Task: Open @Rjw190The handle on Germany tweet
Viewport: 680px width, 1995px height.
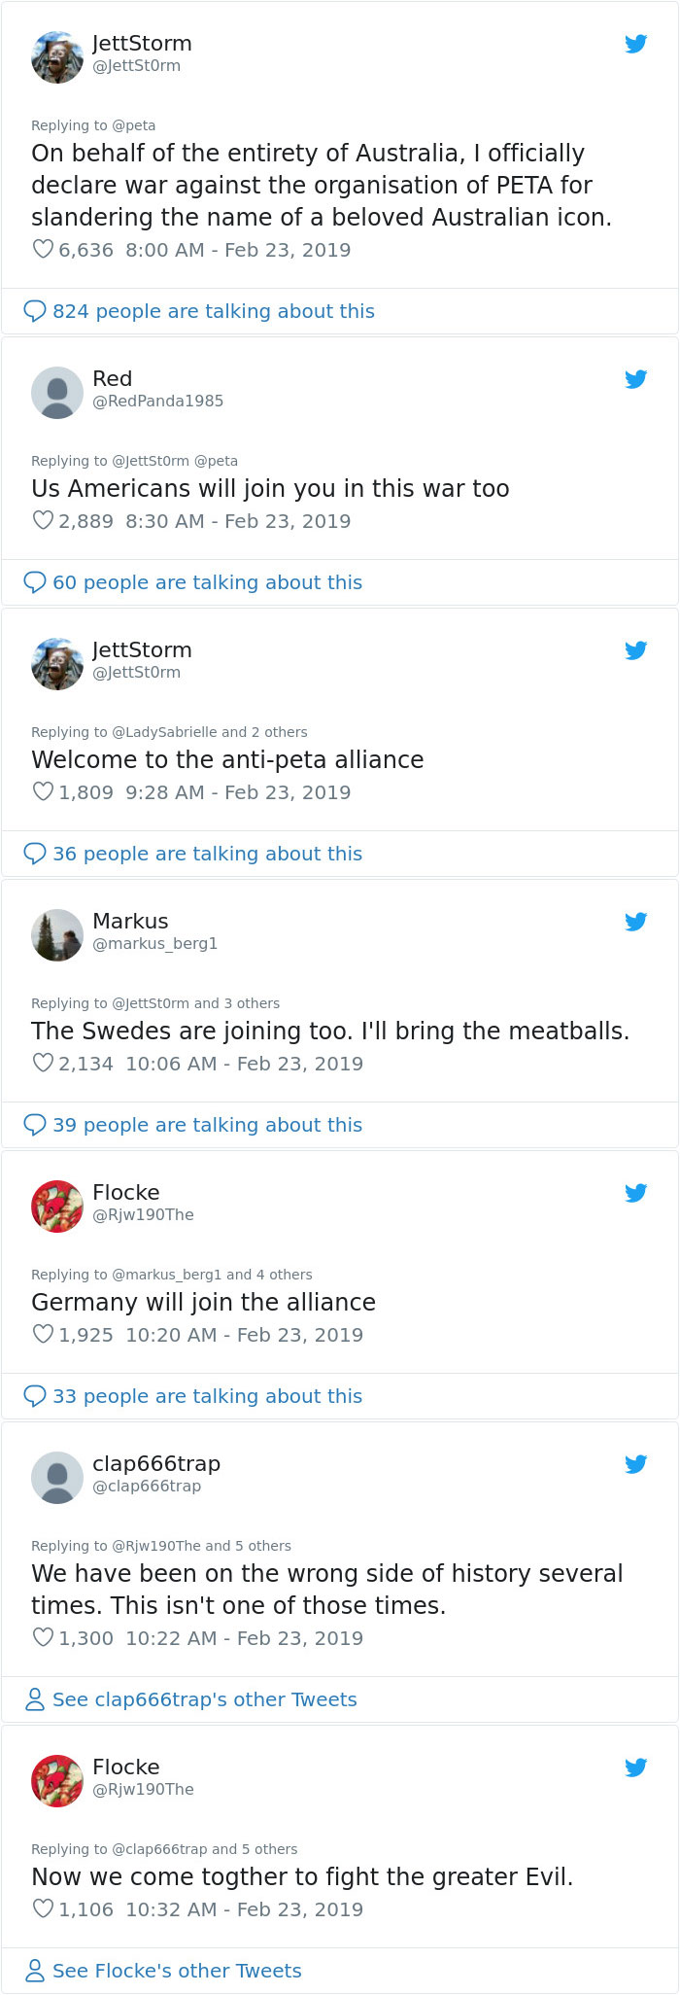Action: (x=143, y=1214)
